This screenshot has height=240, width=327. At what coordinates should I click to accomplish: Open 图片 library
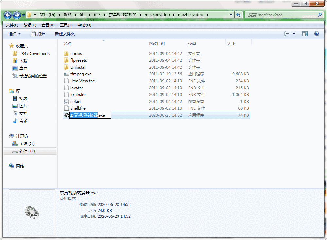tap(23, 106)
